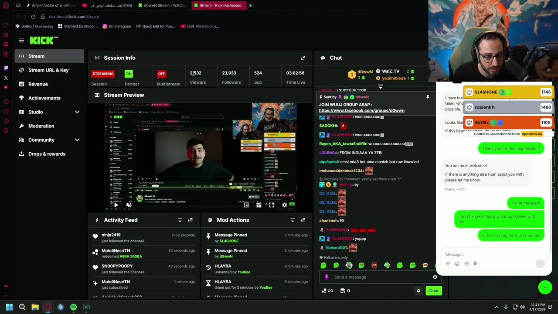Open the Achievements page
Image resolution: width=558 pixels, height=314 pixels.
click(x=49, y=98)
